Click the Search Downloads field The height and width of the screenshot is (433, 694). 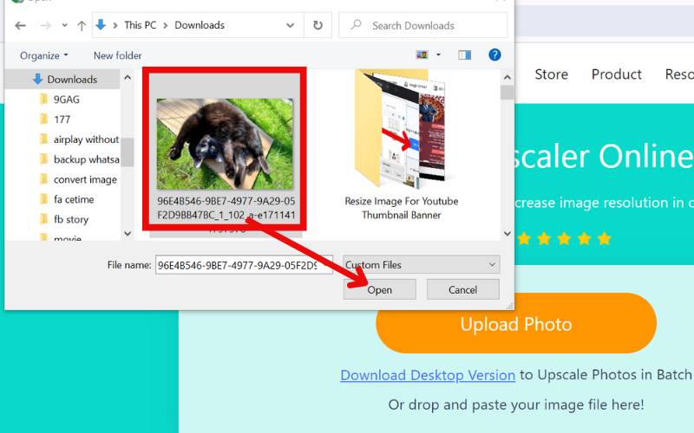[x=423, y=25]
